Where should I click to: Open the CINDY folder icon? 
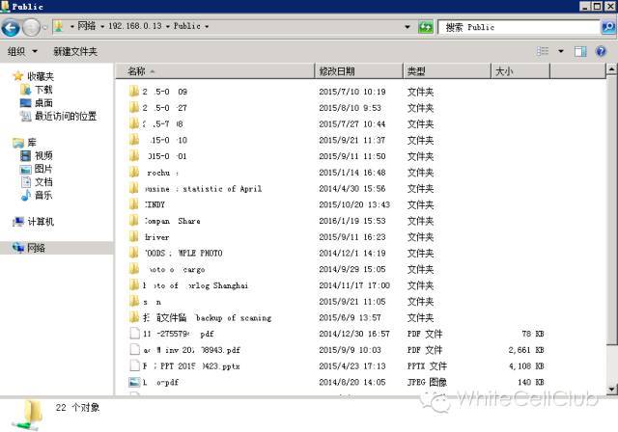pyautogui.click(x=134, y=204)
